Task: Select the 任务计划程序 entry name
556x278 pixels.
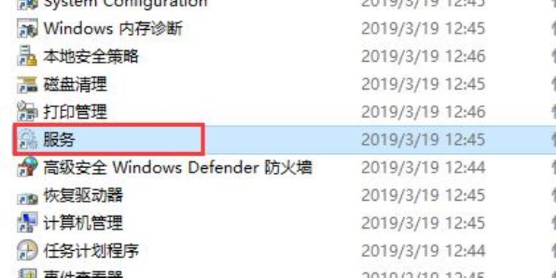Action: [91, 251]
